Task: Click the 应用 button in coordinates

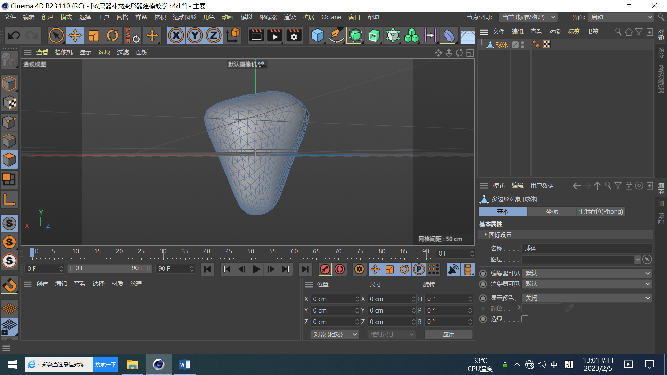Action: (x=448, y=334)
